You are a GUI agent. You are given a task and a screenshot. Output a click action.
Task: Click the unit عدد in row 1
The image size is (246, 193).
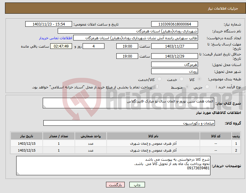91,144
